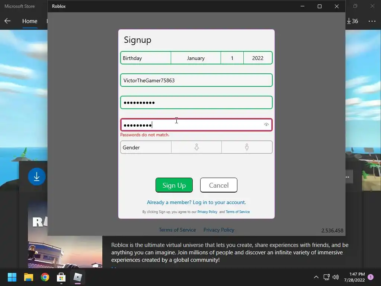Open volume control in system tray

[x=336, y=277]
